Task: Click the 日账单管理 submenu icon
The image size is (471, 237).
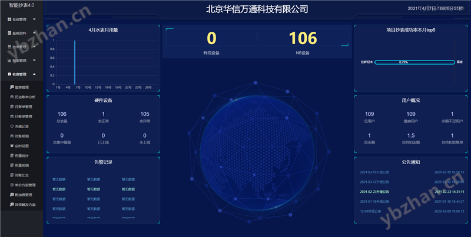Action: 12,116
